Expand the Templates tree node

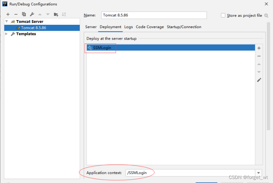point(6,34)
